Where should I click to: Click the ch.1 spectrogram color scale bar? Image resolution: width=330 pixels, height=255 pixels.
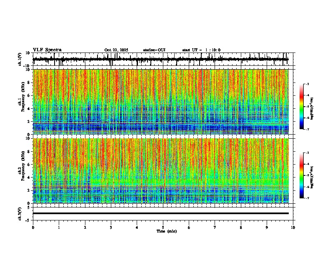pos(301,107)
